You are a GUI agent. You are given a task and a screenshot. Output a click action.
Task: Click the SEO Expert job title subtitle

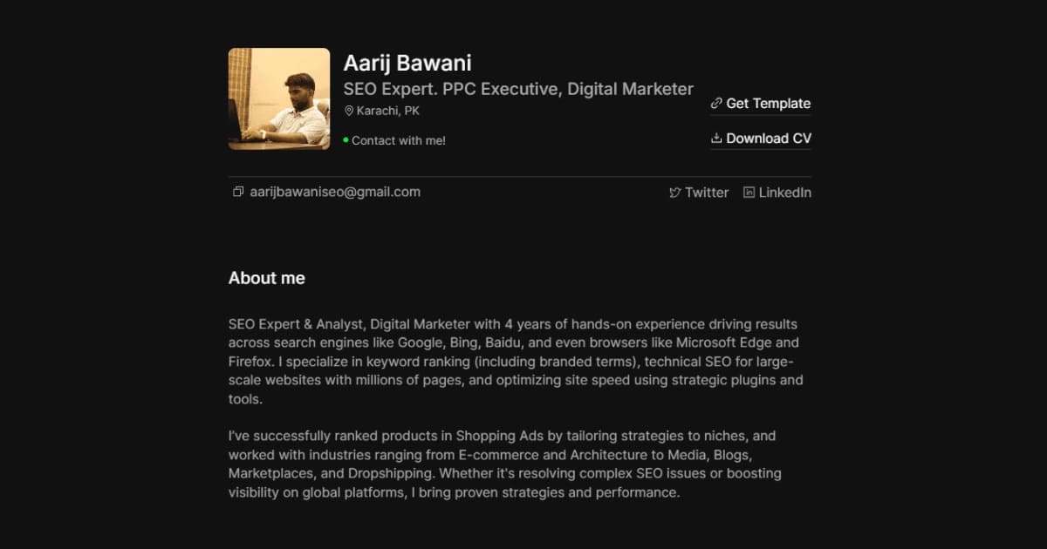(x=518, y=89)
